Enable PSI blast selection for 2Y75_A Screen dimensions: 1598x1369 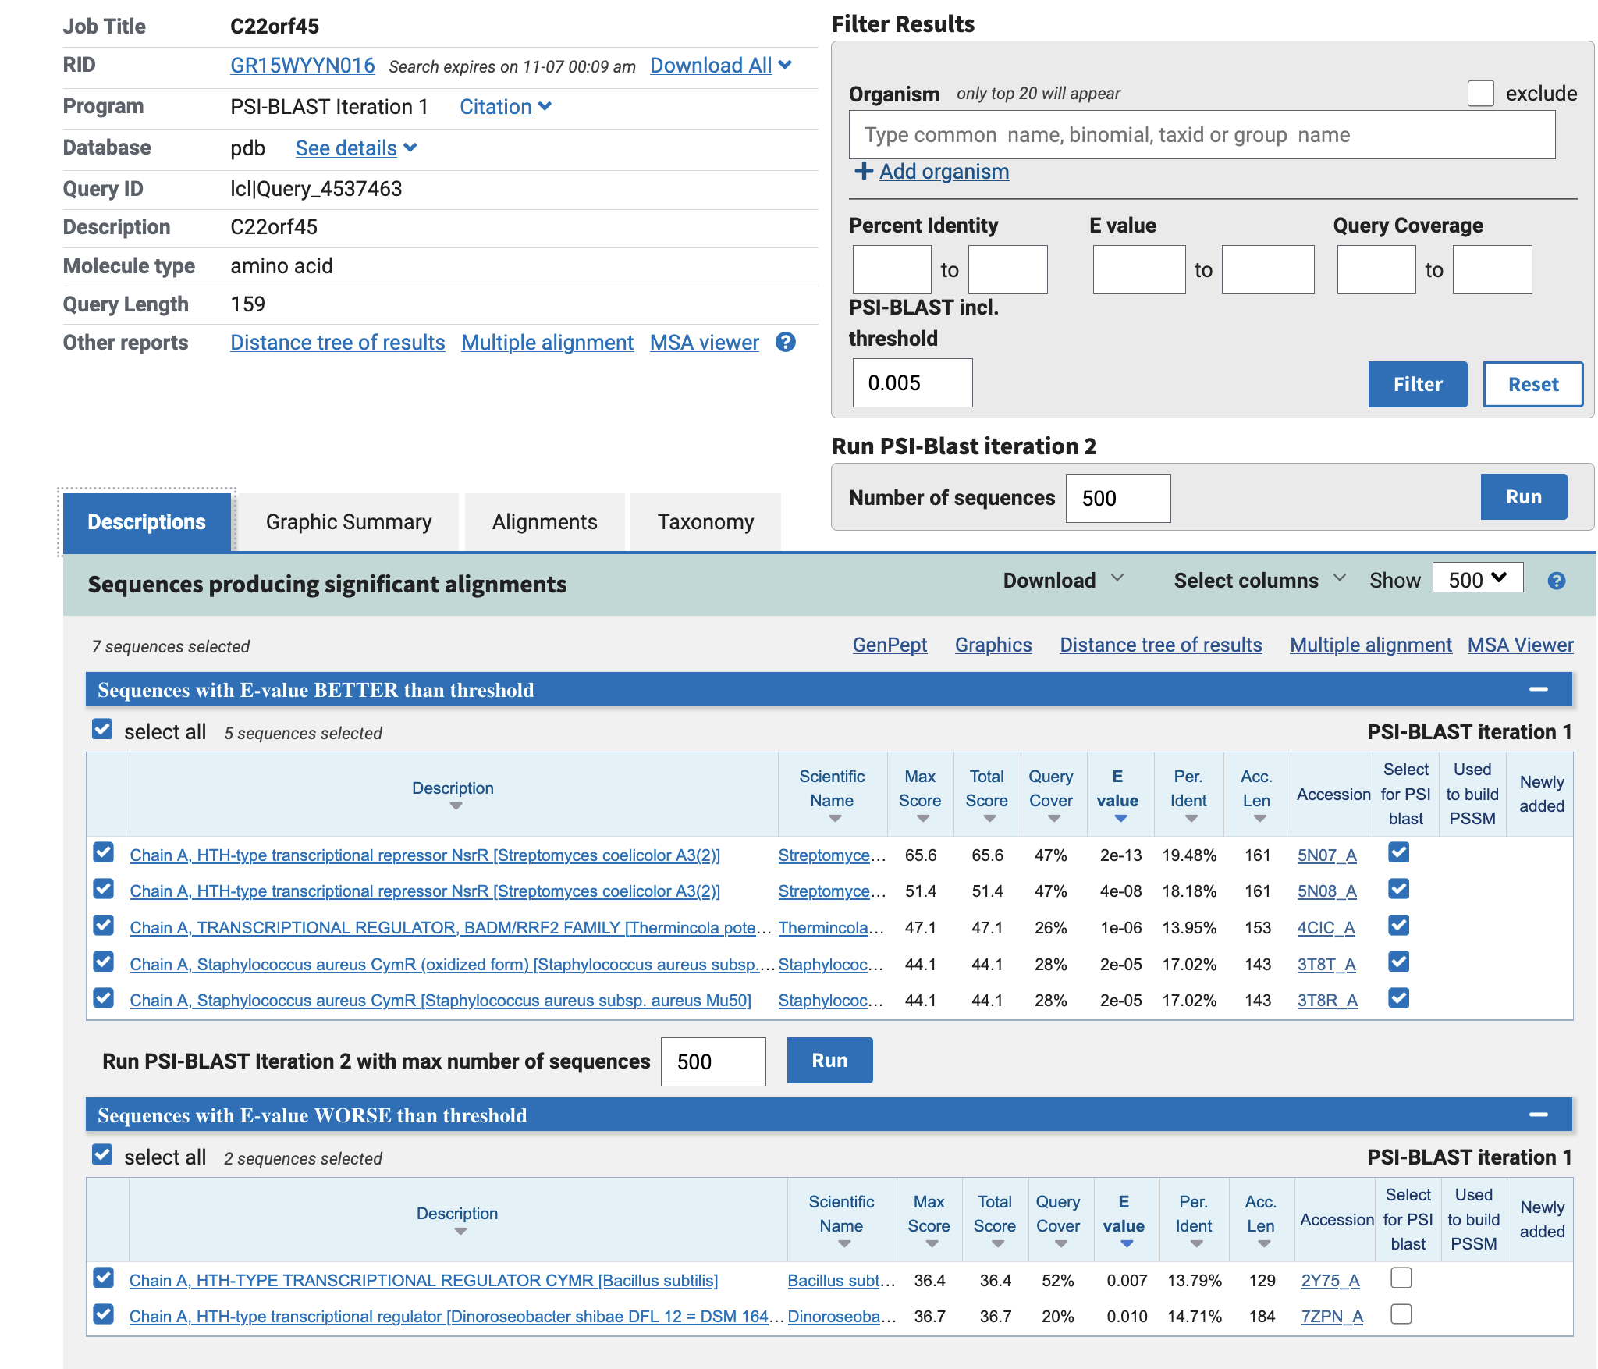(1401, 1278)
